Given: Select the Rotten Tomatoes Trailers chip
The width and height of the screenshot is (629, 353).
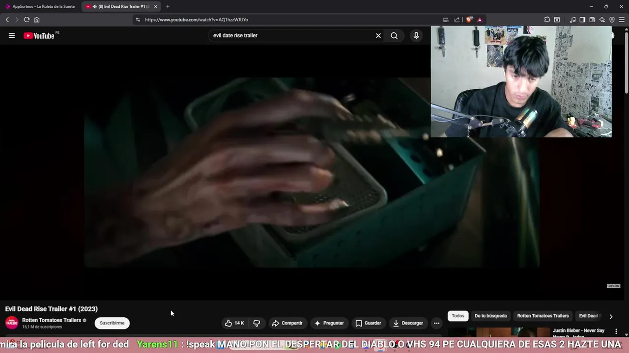Looking at the screenshot, I should [x=543, y=316].
